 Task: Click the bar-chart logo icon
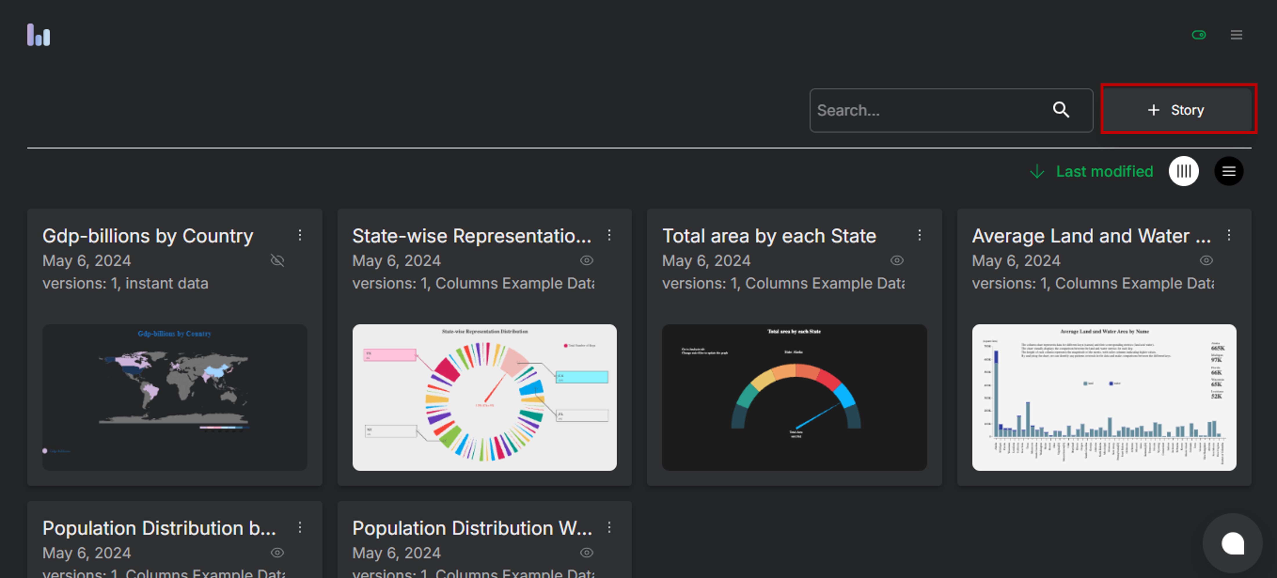(x=38, y=35)
